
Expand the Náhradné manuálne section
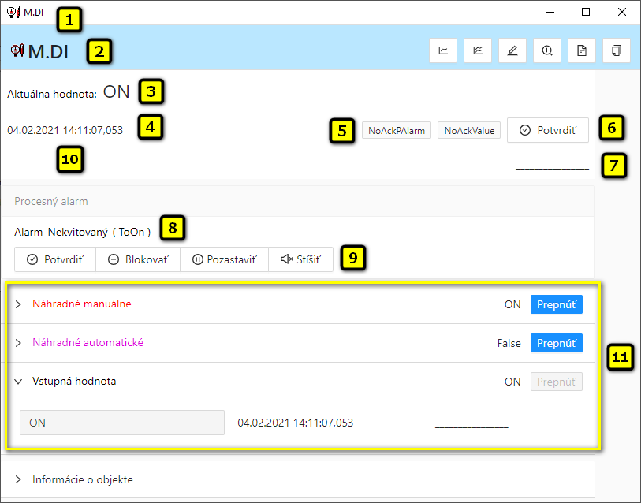click(x=19, y=304)
